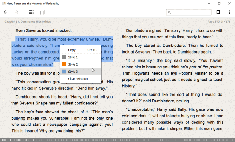Apply Style 1 highlight
The width and height of the screenshot is (235, 142).
(81, 57)
